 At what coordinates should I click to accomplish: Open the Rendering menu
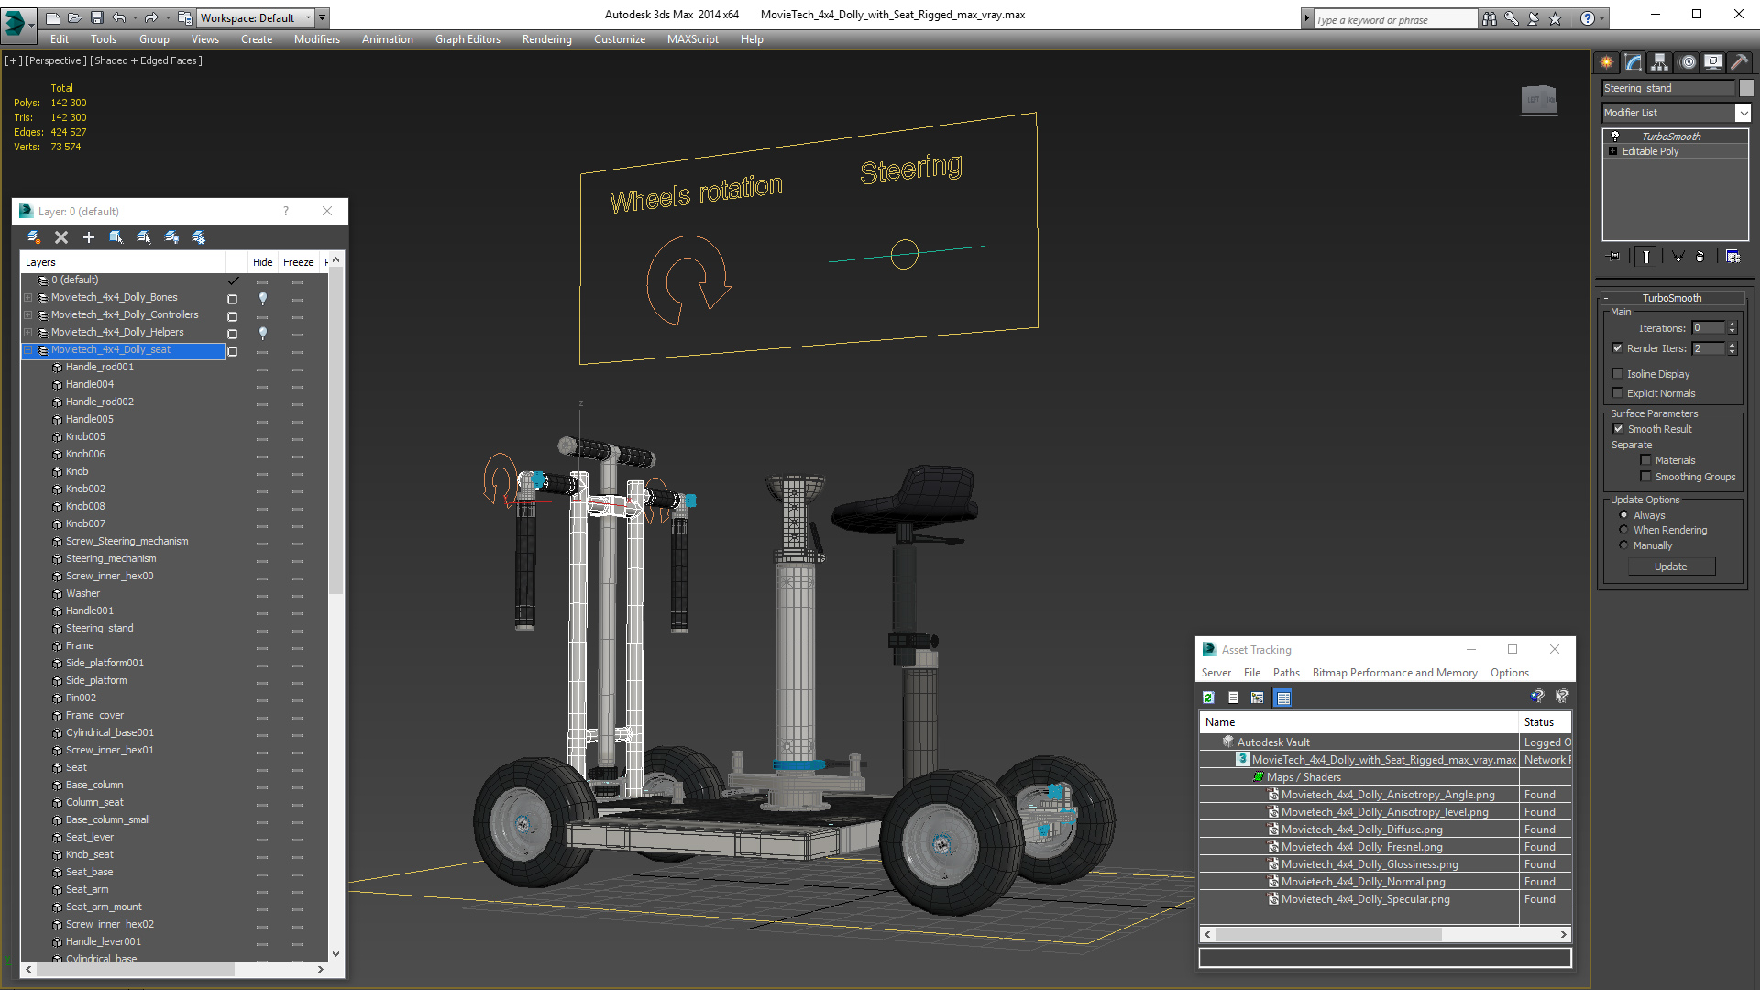click(547, 39)
